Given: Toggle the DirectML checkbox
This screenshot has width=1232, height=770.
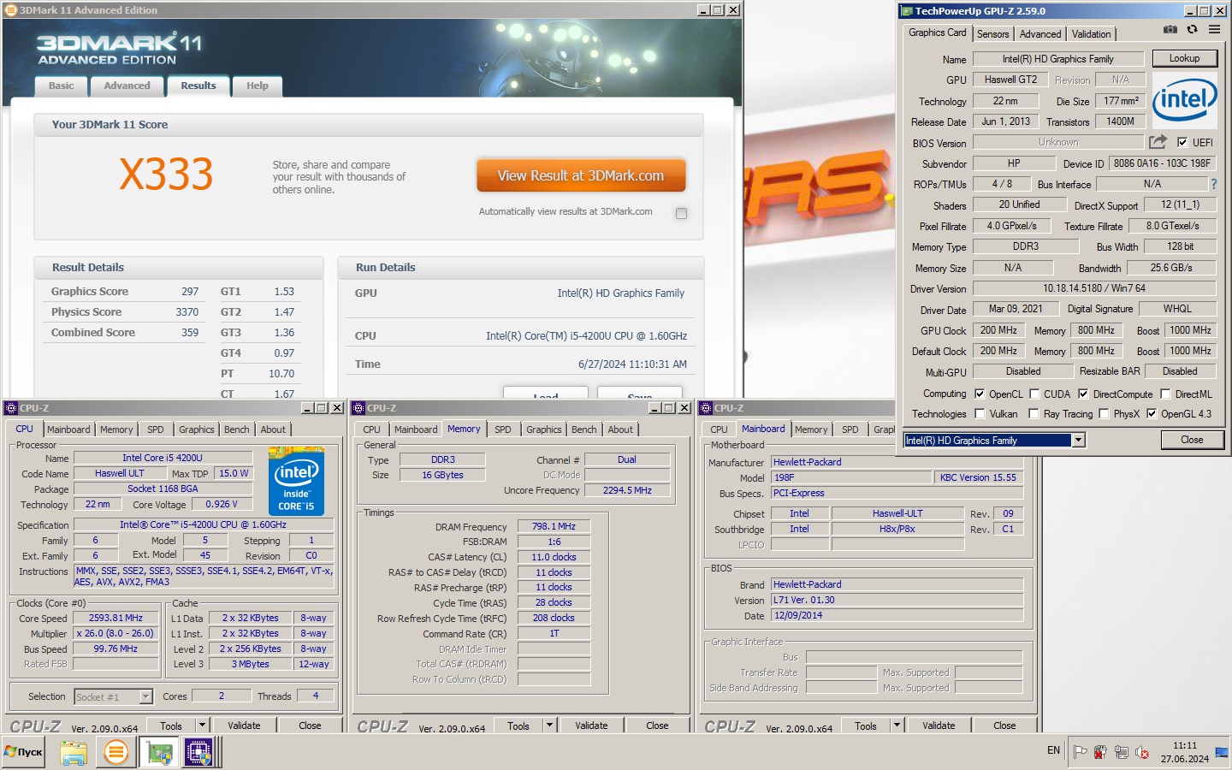Looking at the screenshot, I should (1165, 394).
